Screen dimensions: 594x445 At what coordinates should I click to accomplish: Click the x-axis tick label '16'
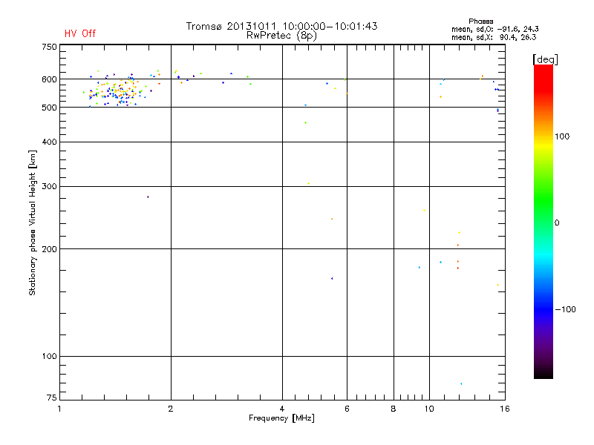point(505,409)
